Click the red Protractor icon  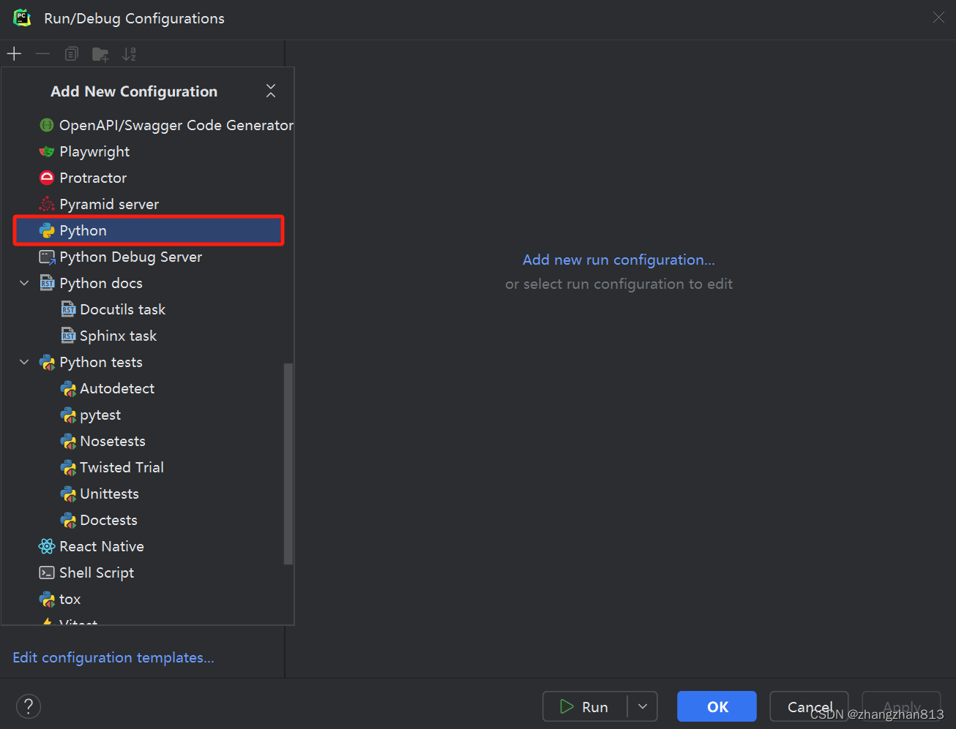(47, 178)
